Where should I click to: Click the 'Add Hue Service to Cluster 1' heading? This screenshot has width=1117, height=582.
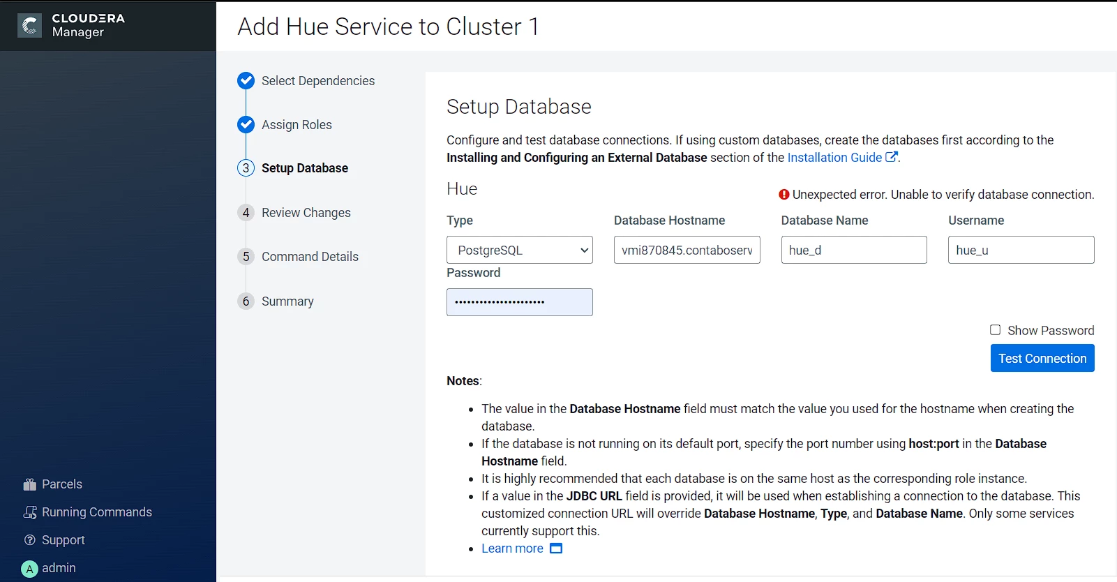click(388, 27)
